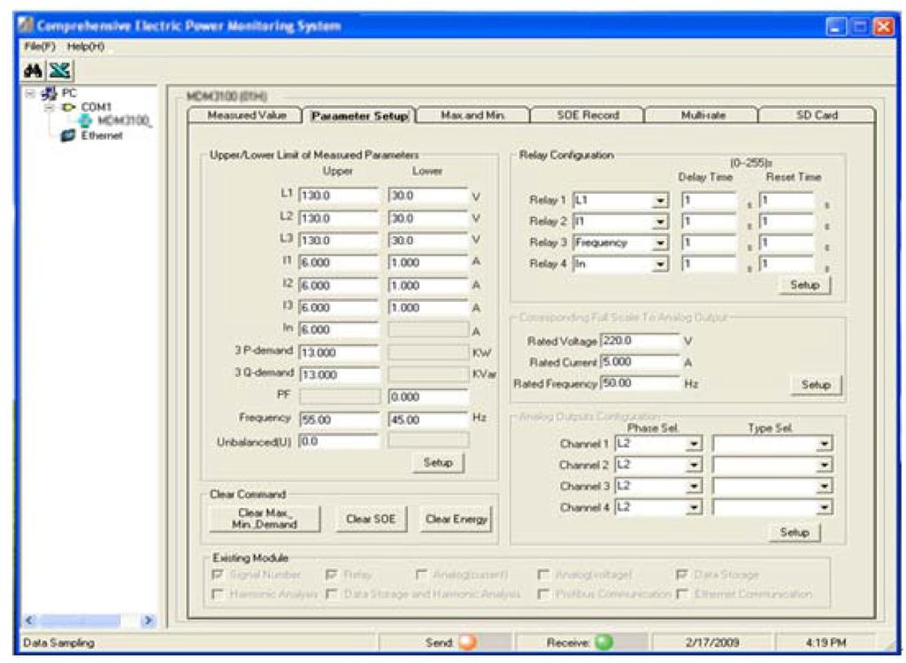Screen dimensions: 906x663
Task: Click the green Receive indicator
Action: (x=603, y=642)
